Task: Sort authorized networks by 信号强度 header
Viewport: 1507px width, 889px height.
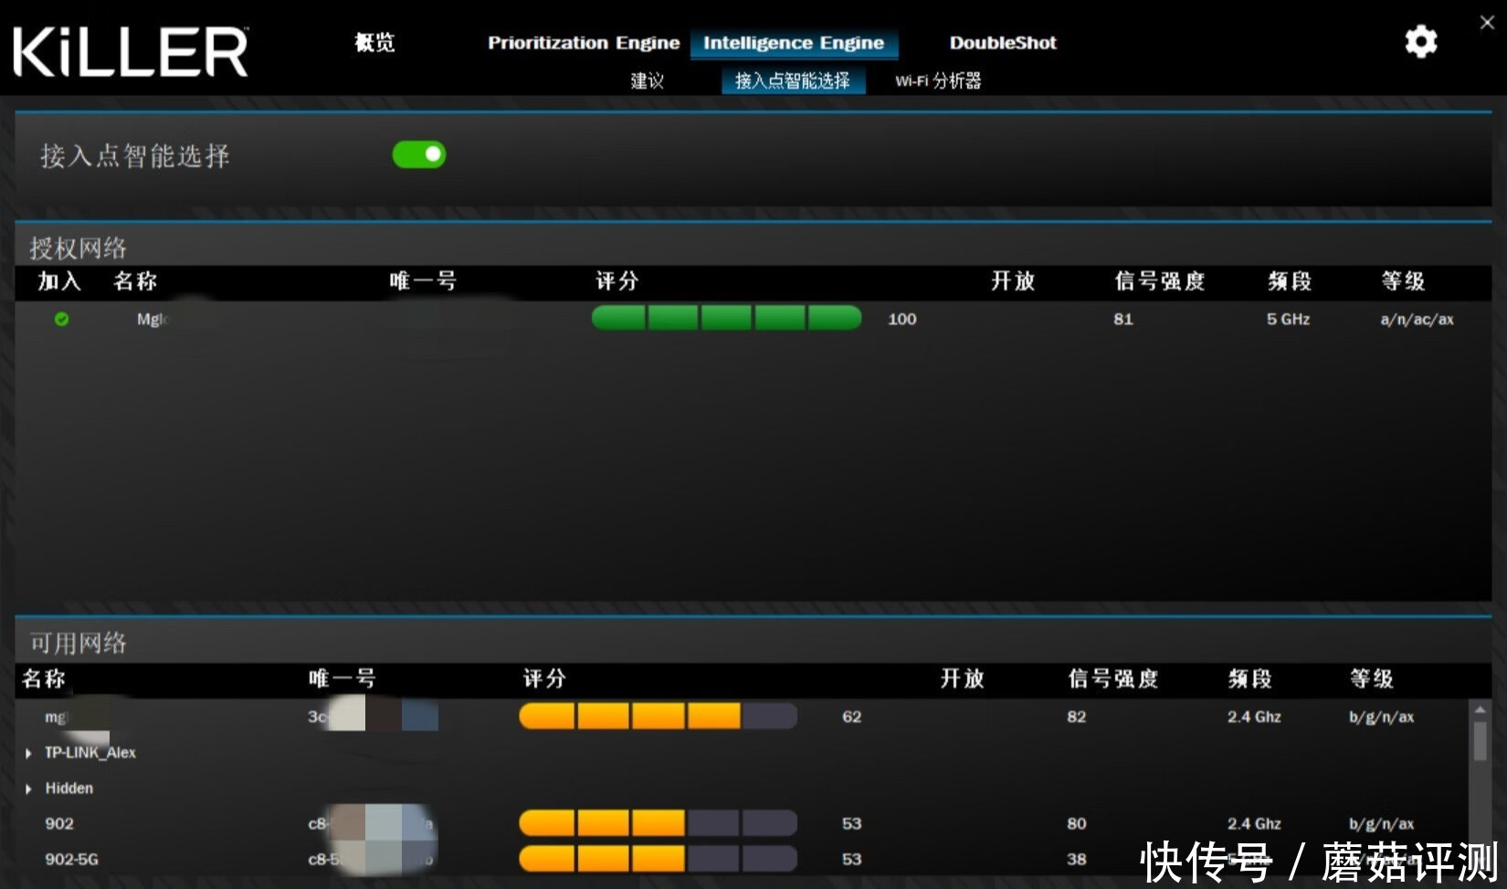Action: pyautogui.click(x=1159, y=281)
